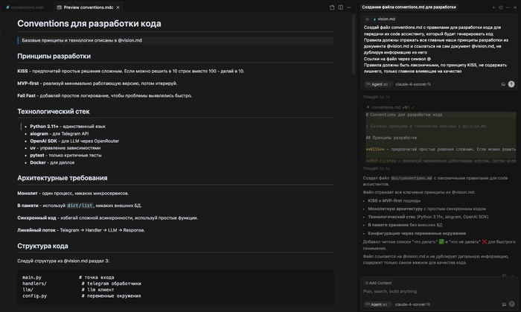Open Agent mode dropdown in bottom input
Image resolution: width=521 pixels, height=312 pixels.
point(379,304)
